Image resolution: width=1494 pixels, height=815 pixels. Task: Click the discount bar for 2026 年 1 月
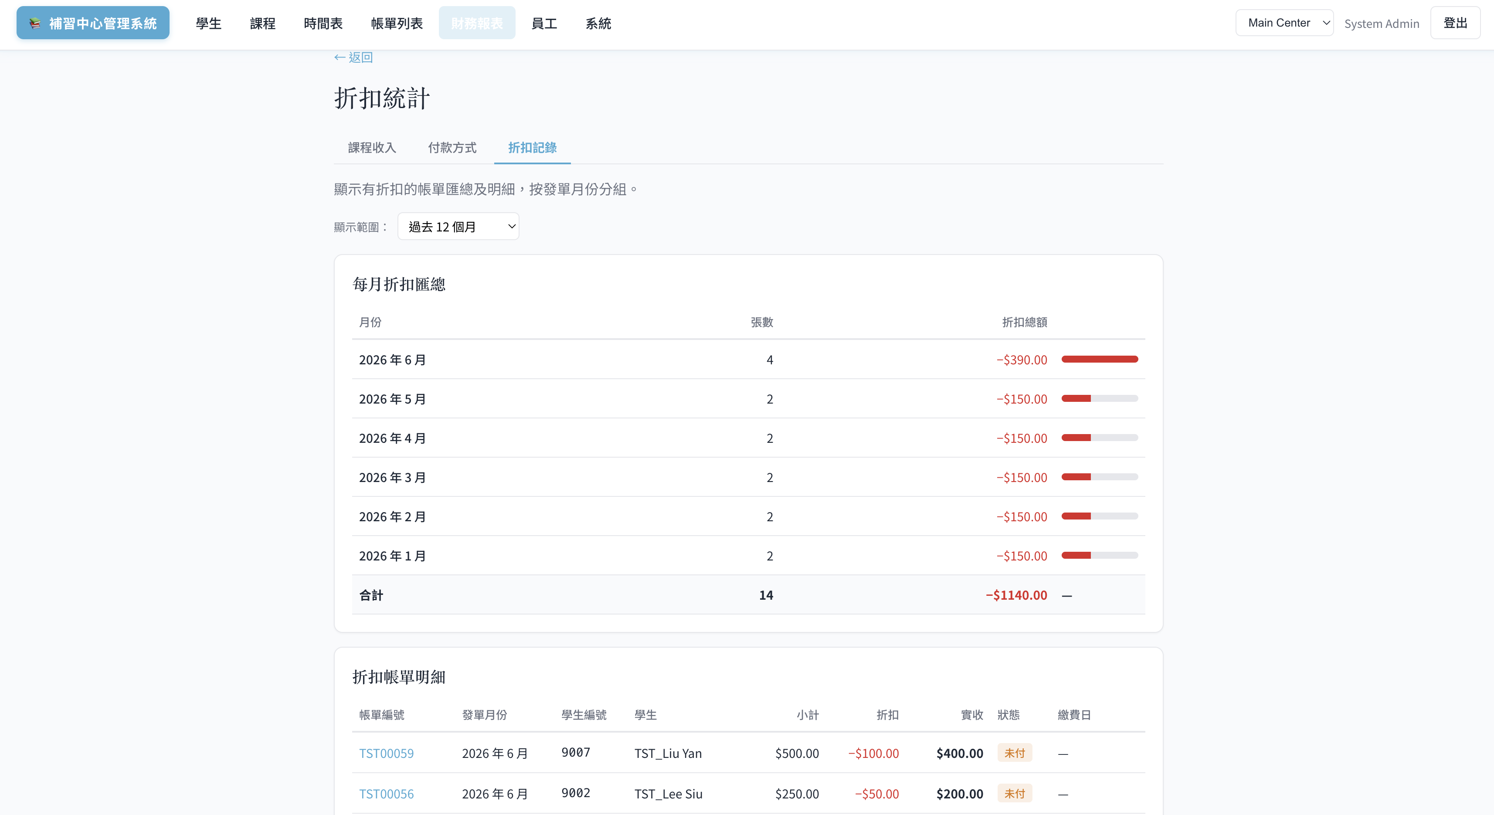1100,555
